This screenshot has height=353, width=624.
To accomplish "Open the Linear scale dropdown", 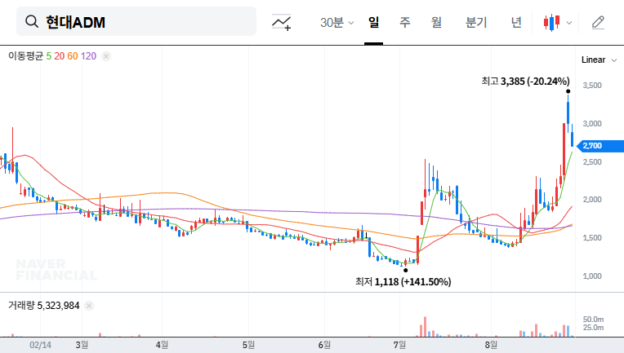I will coord(599,60).
